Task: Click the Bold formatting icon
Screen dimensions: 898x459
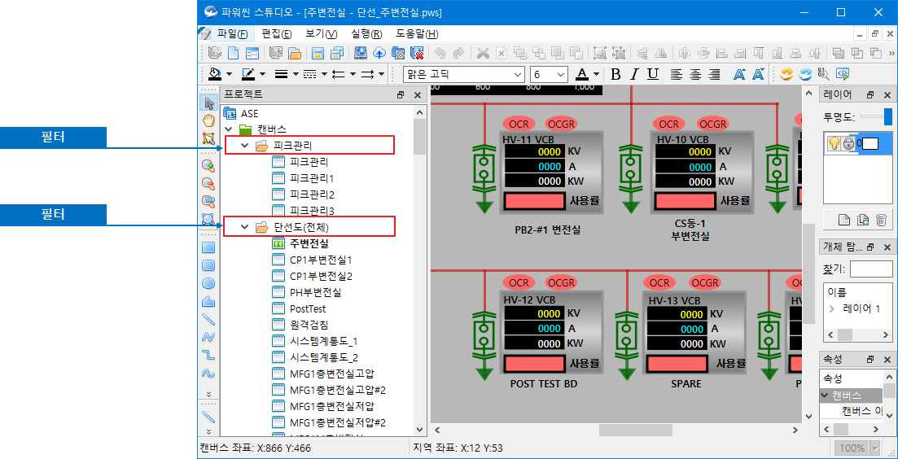Action: coord(615,74)
